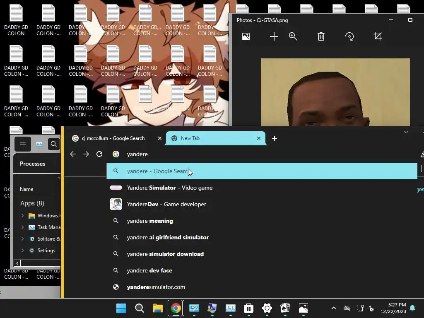424x318 pixels.
Task: Open Task Manager hamburger navigation menu
Action: pyautogui.click(x=23, y=144)
